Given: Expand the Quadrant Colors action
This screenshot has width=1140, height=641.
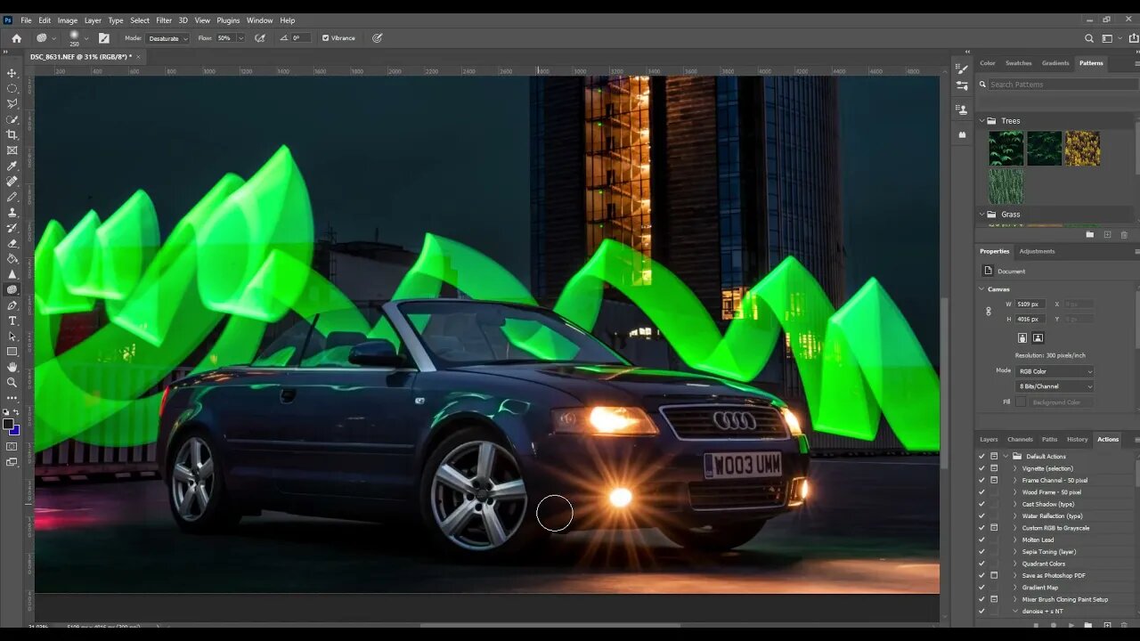Looking at the screenshot, I should tap(1015, 564).
